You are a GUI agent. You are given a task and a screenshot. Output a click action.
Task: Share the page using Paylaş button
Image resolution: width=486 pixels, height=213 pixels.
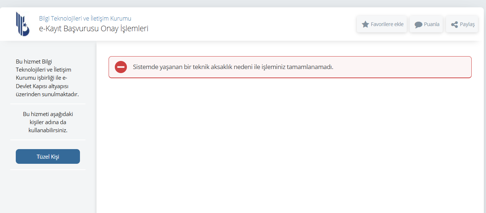pos(462,24)
